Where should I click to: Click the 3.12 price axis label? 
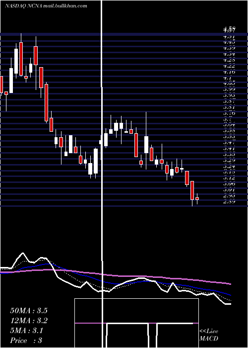[x=229, y=178]
